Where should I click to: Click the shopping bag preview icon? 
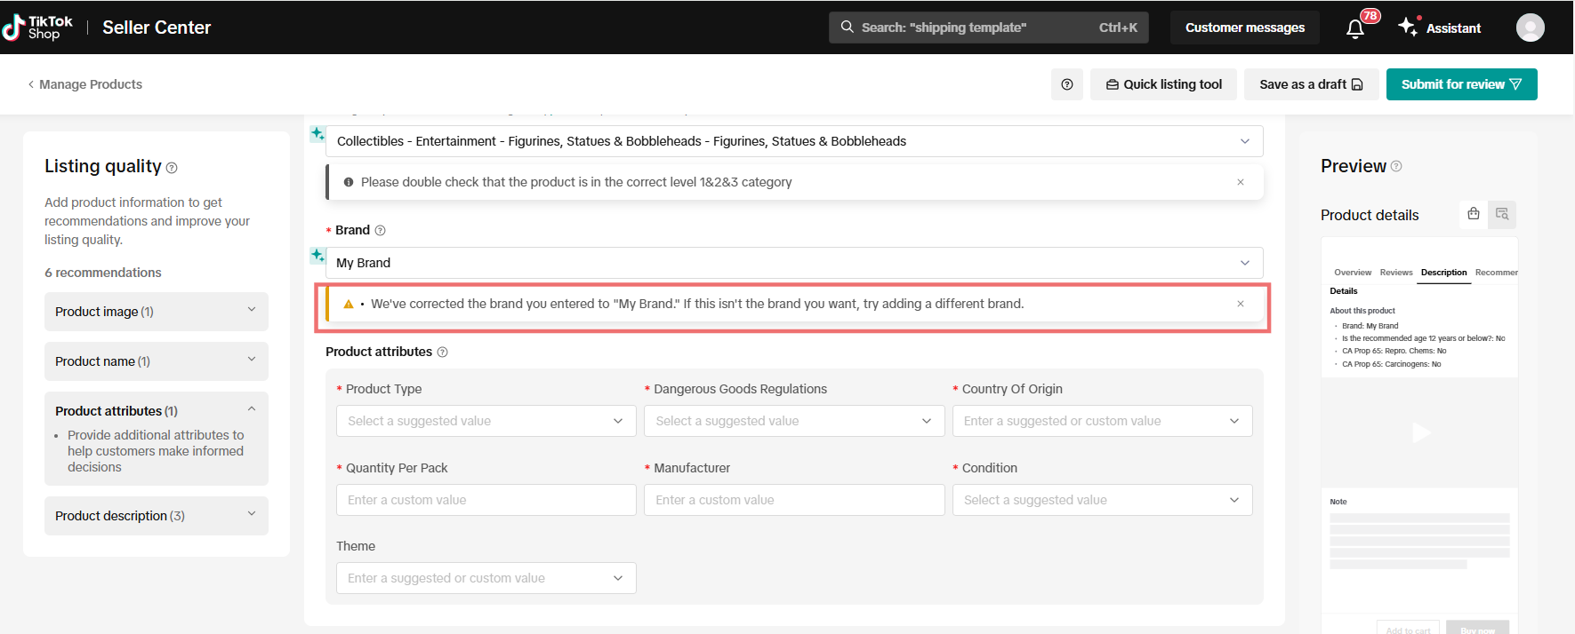1473,214
